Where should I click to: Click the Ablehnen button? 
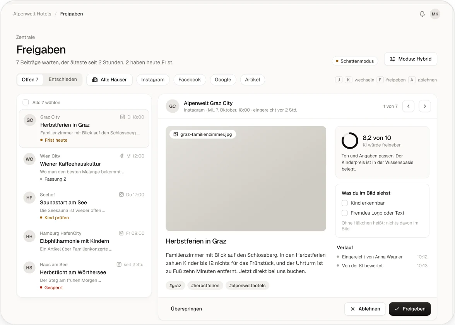point(365,309)
